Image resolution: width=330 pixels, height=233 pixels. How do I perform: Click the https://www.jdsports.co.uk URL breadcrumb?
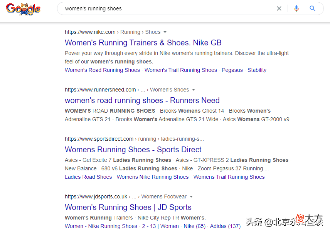96,197
